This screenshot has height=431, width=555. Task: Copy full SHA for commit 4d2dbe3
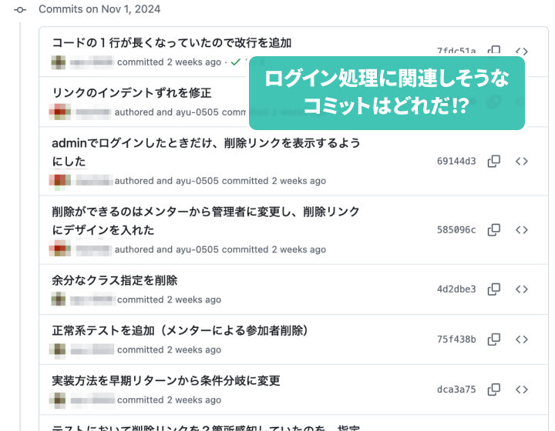point(494,289)
